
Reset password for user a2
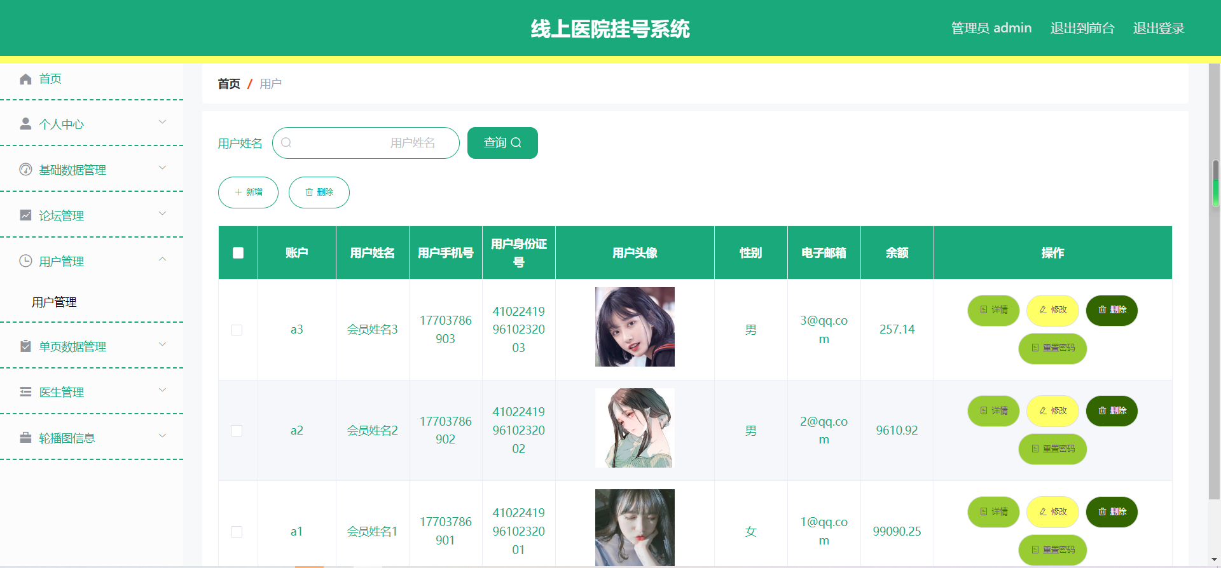point(1052,449)
